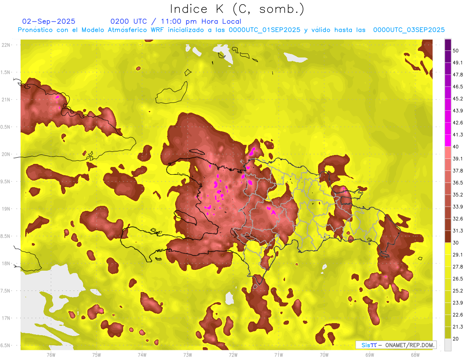Click the colorbar value "20"
466x360 pixels.
[x=456, y=339]
